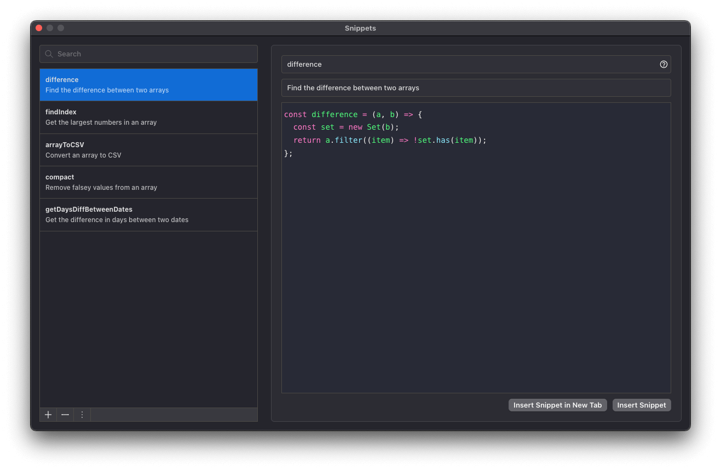The image size is (721, 471).
Task: Click 'Get the difference in days' description
Action: tap(117, 220)
